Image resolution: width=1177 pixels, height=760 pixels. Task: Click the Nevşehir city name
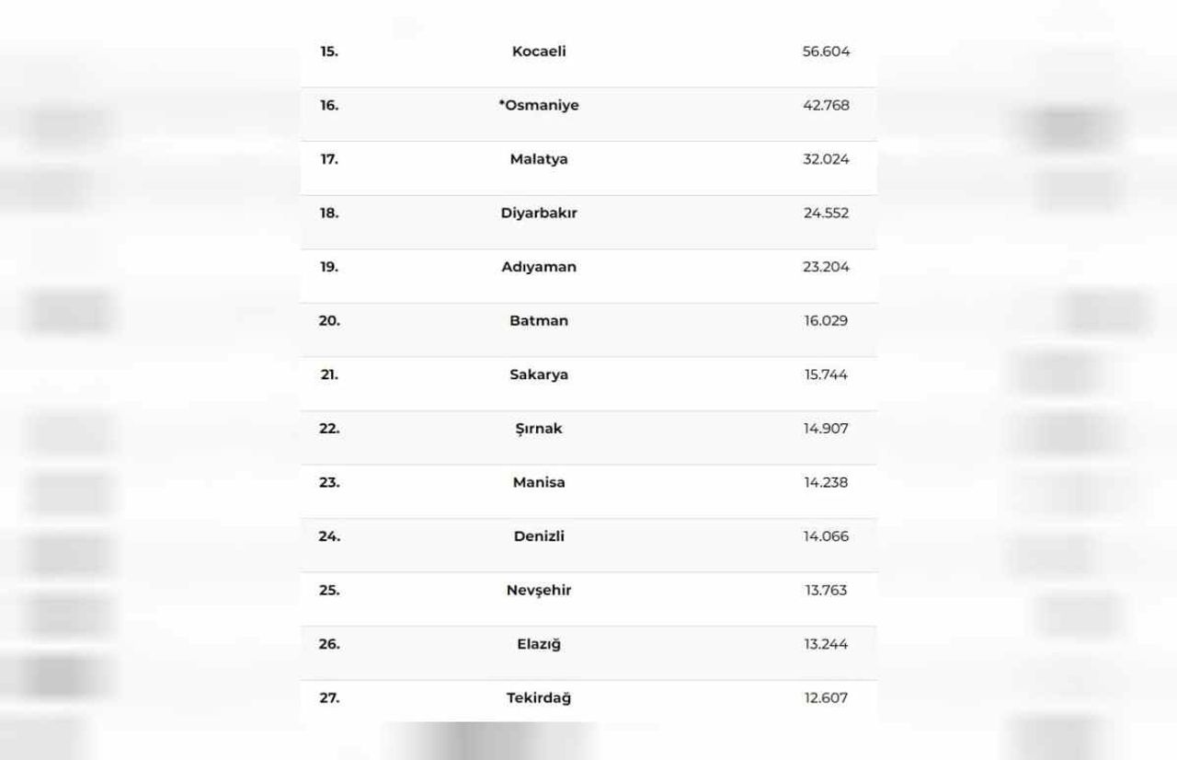[x=539, y=591]
